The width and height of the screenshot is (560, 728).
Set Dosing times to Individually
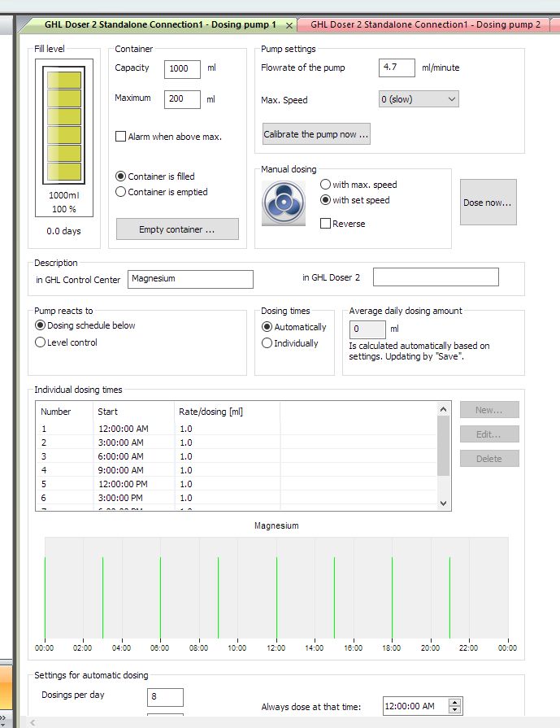point(267,343)
